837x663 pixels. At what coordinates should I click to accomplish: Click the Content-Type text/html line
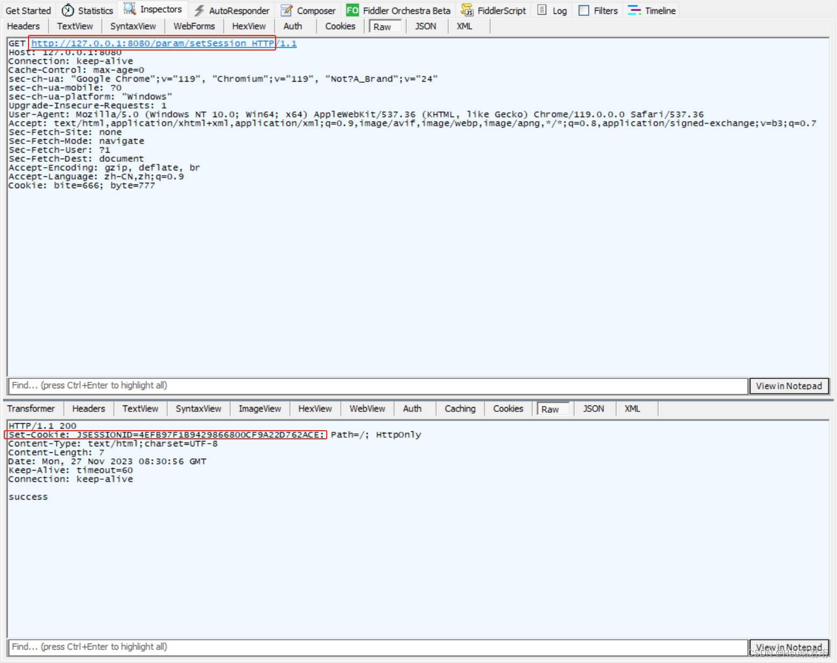tap(113, 444)
